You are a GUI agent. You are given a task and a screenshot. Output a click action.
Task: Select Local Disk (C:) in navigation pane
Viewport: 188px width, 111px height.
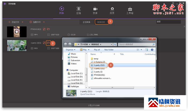click(75, 73)
